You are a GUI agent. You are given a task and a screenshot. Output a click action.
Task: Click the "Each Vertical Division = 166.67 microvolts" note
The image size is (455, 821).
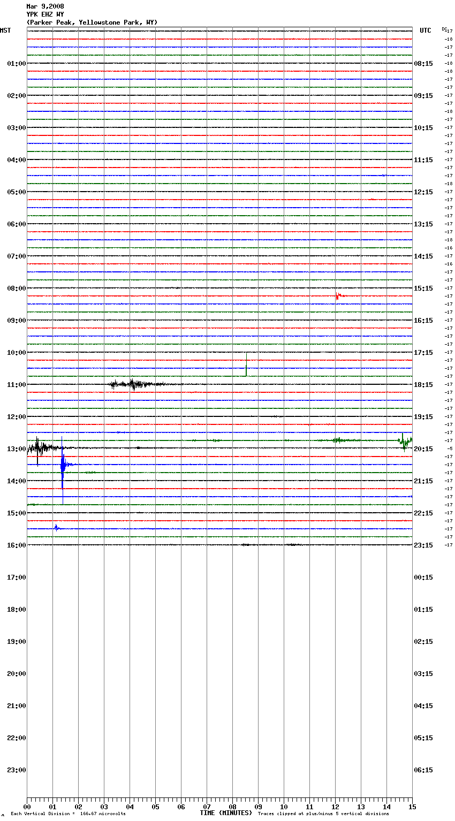[68, 814]
